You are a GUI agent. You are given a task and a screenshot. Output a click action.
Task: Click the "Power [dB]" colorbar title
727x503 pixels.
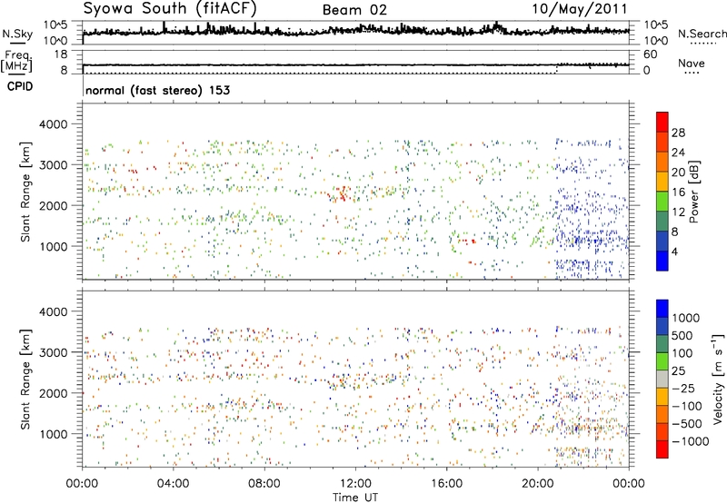point(693,192)
